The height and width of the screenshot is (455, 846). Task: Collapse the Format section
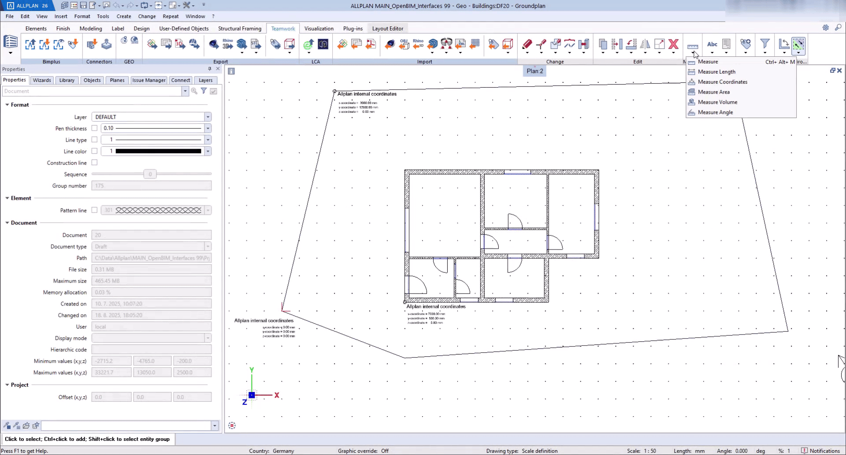(x=7, y=105)
